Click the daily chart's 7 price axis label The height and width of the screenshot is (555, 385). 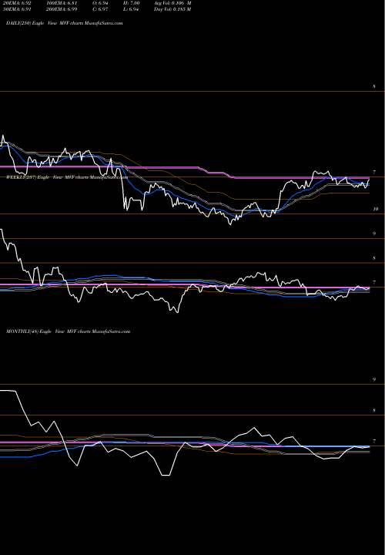point(374,173)
